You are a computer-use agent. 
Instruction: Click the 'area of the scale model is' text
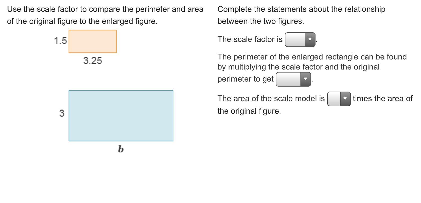pos(271,99)
